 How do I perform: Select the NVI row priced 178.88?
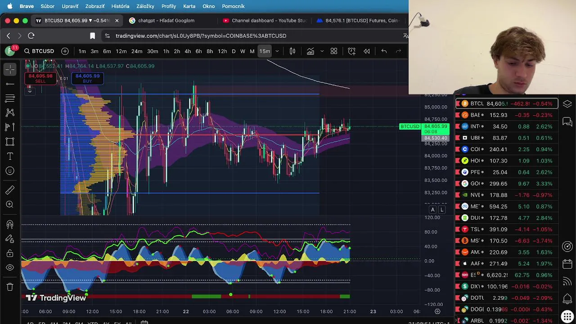pos(507,195)
